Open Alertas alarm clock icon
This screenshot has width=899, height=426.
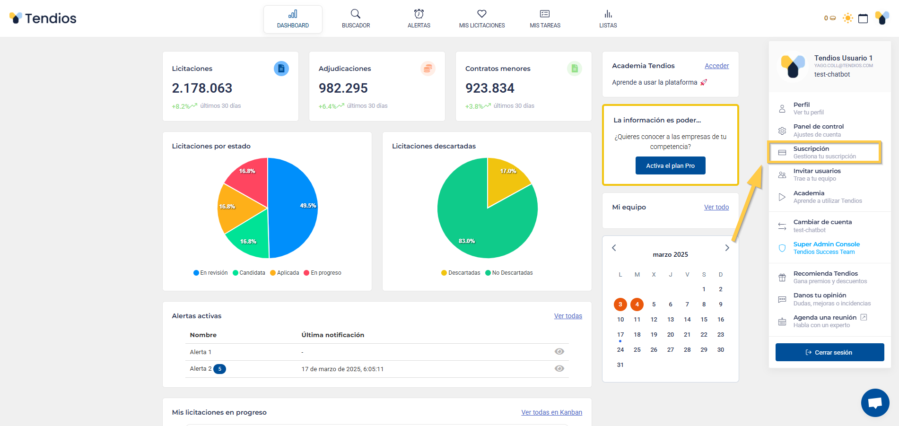(419, 18)
